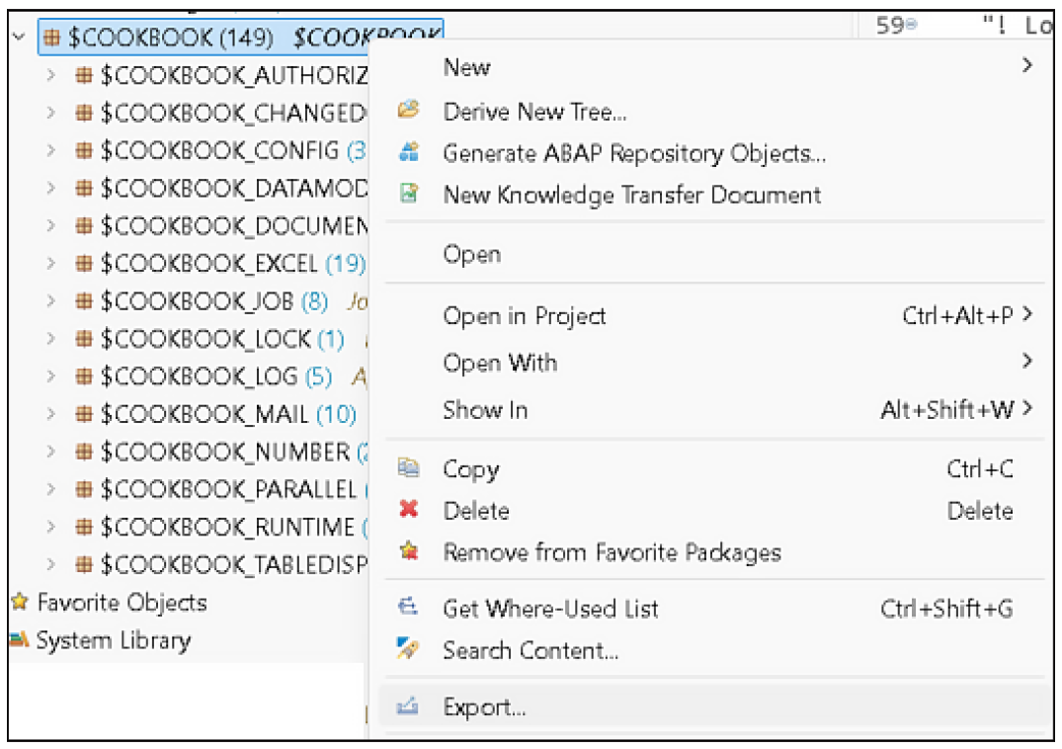The width and height of the screenshot is (1062, 749).
Task: Expand the $COOKBOOK_MAIL (10) package node
Action: click(x=50, y=414)
